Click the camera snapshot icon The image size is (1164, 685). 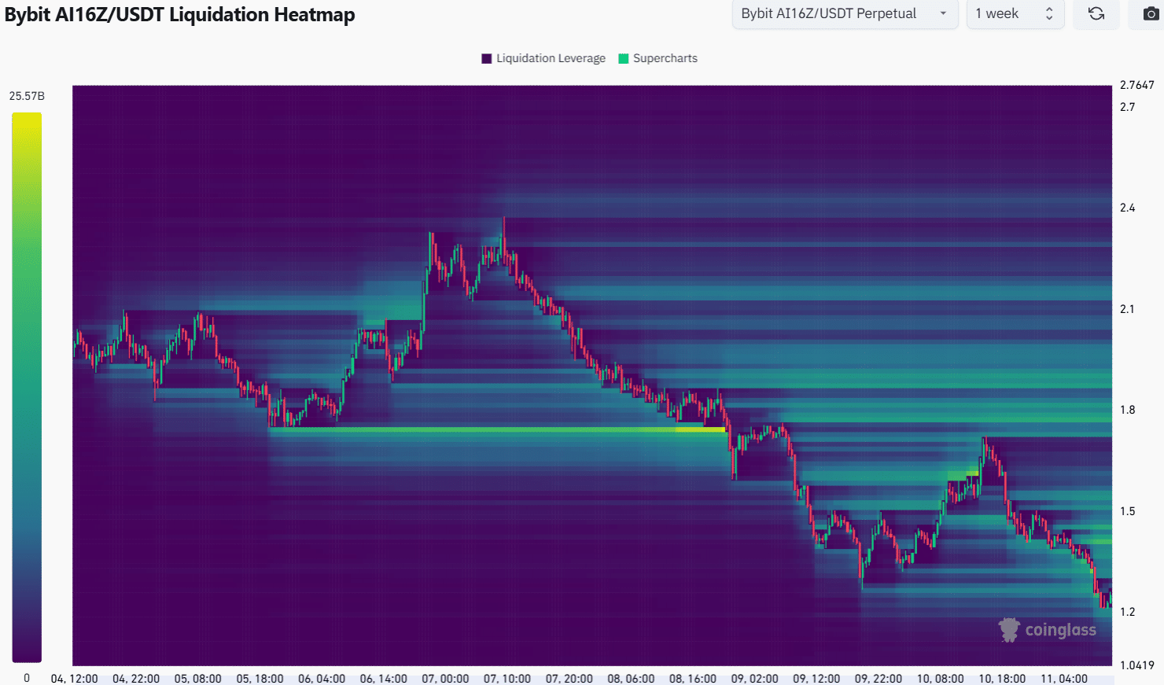click(x=1150, y=13)
